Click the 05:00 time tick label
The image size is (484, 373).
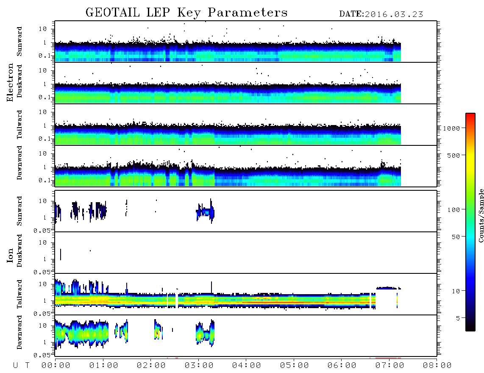point(295,366)
